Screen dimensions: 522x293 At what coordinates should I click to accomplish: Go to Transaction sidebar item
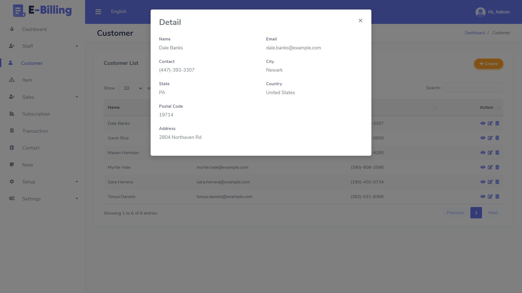point(35,131)
